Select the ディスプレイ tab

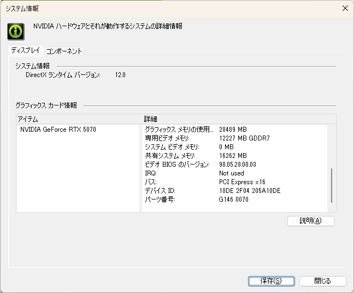pyautogui.click(x=26, y=50)
